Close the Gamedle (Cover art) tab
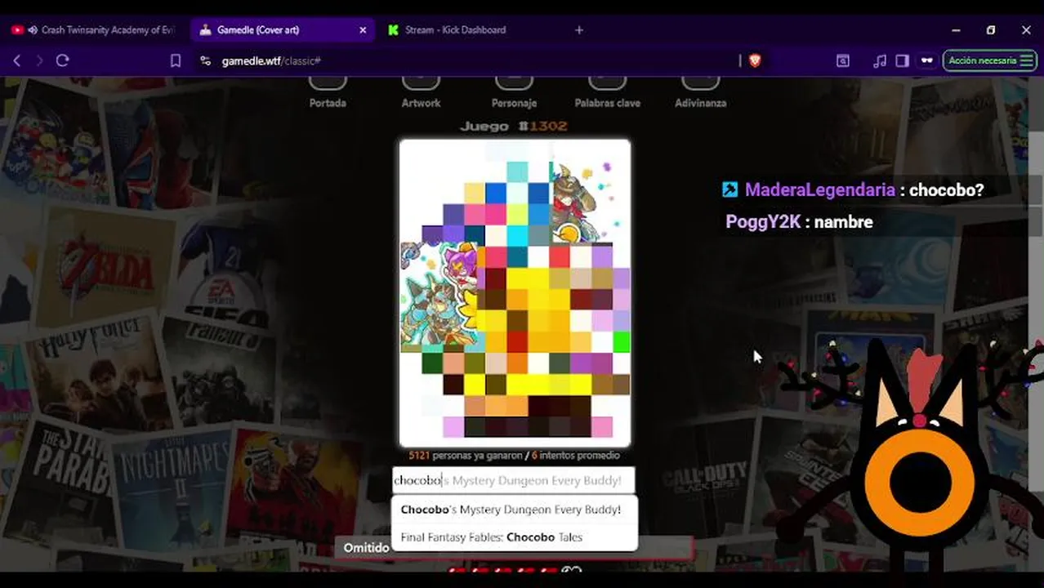Viewport: 1044px width, 588px height. [x=363, y=30]
